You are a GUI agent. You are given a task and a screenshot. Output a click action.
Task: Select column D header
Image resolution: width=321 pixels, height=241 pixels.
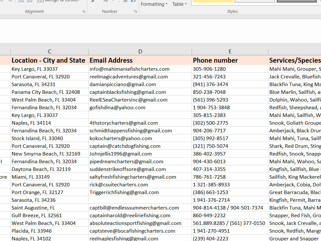point(140,51)
